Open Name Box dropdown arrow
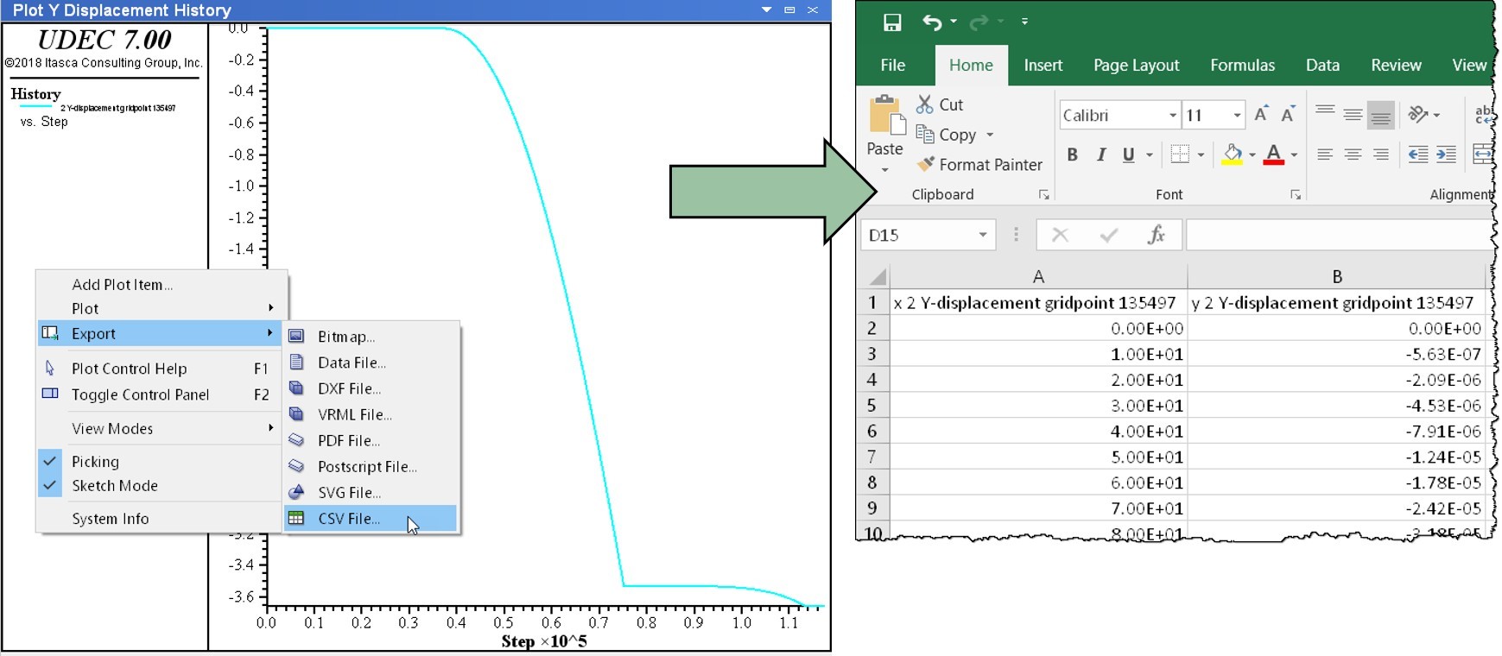The image size is (1502, 656). tap(983, 235)
